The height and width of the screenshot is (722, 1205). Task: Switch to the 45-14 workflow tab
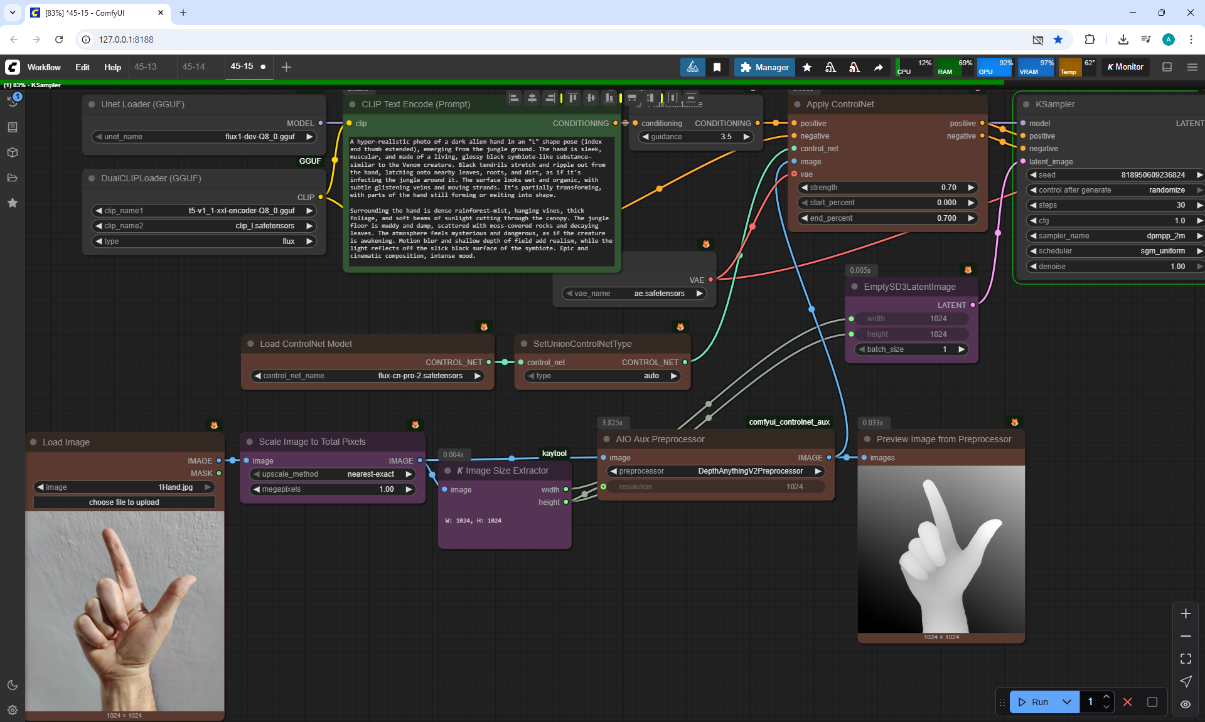tap(193, 67)
